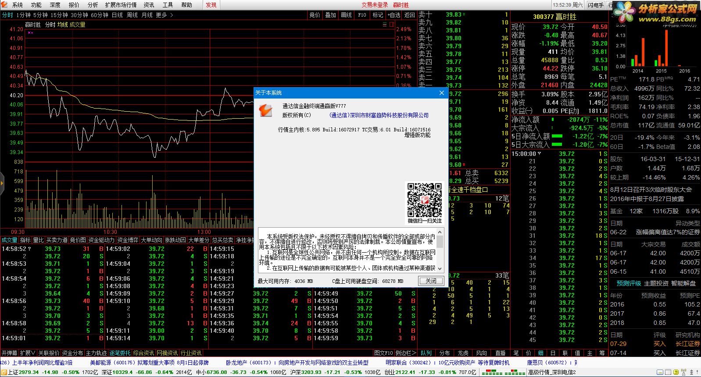701x377 pixels.
Task: Click the Tongdaxin logo icon in the dialog
Action: tap(266, 110)
